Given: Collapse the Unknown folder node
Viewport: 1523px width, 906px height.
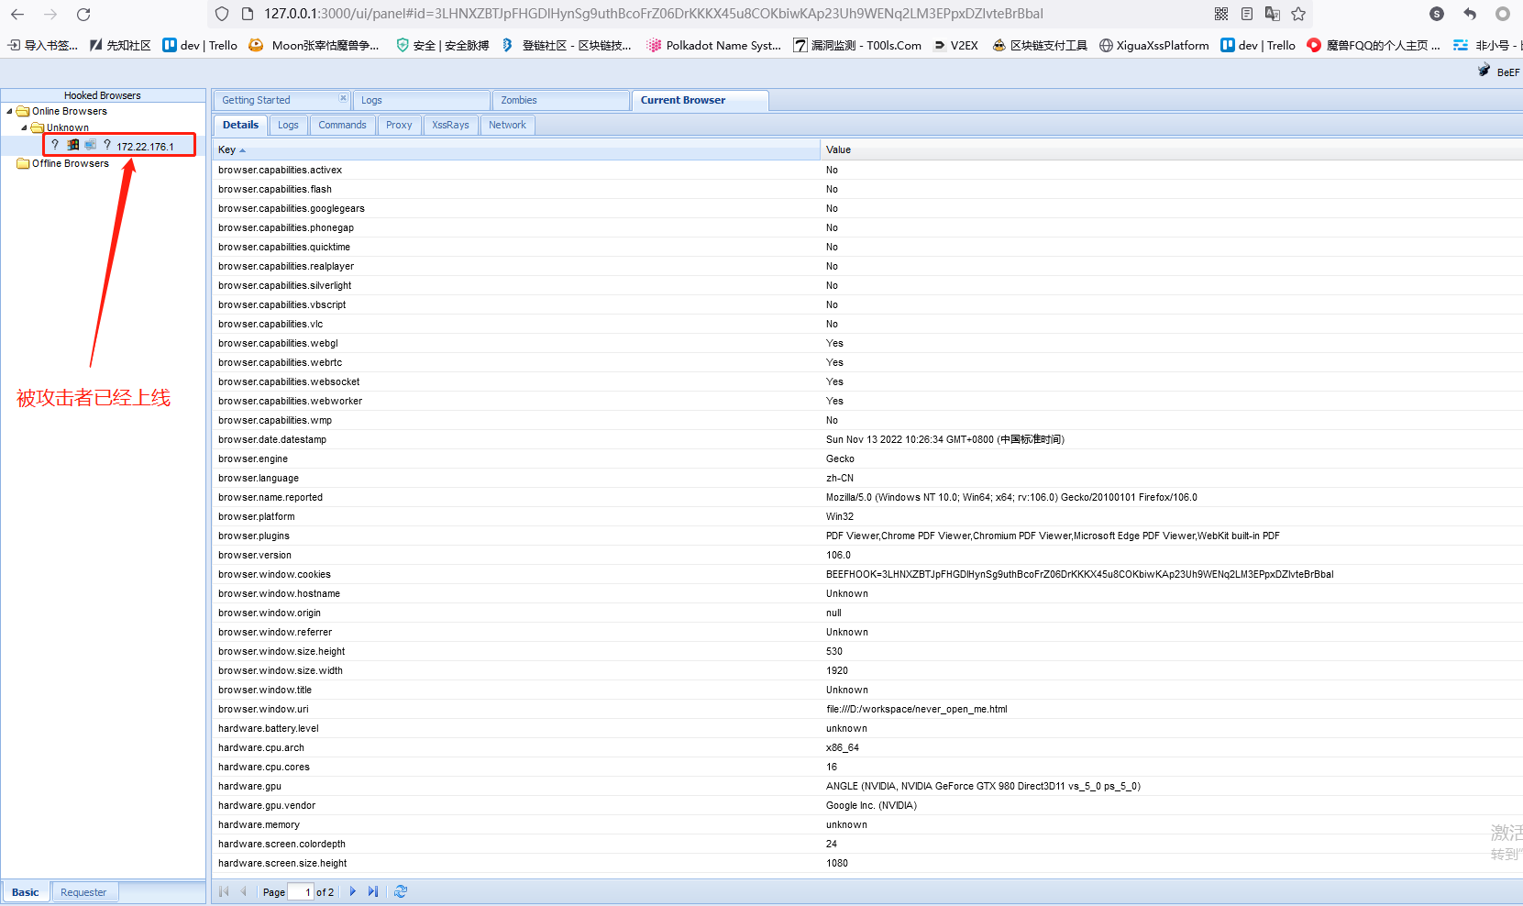Looking at the screenshot, I should click(x=25, y=128).
